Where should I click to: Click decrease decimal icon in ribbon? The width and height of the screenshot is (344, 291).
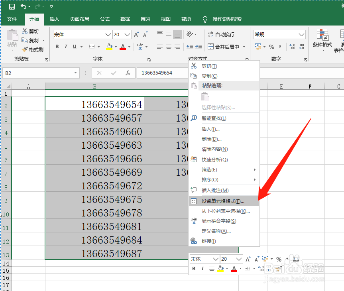click(301, 47)
